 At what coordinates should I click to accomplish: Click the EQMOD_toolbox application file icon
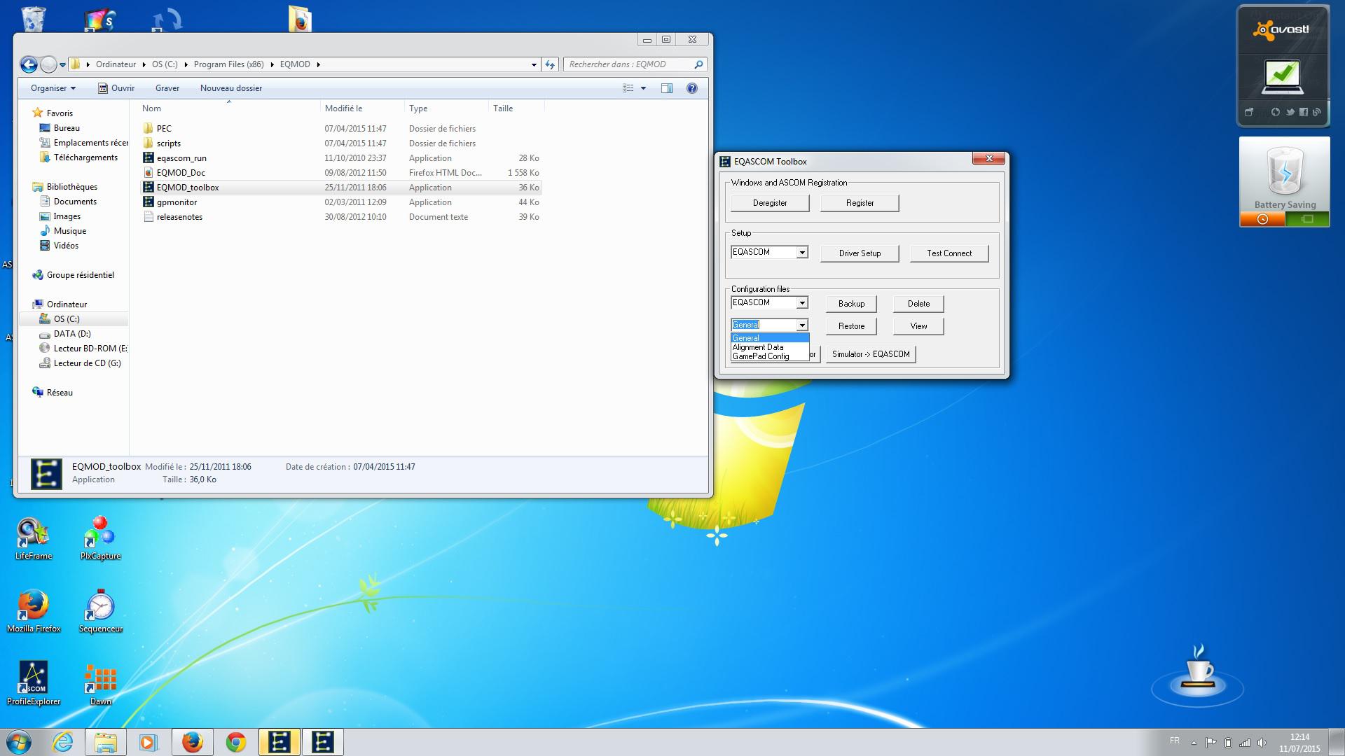pyautogui.click(x=148, y=188)
